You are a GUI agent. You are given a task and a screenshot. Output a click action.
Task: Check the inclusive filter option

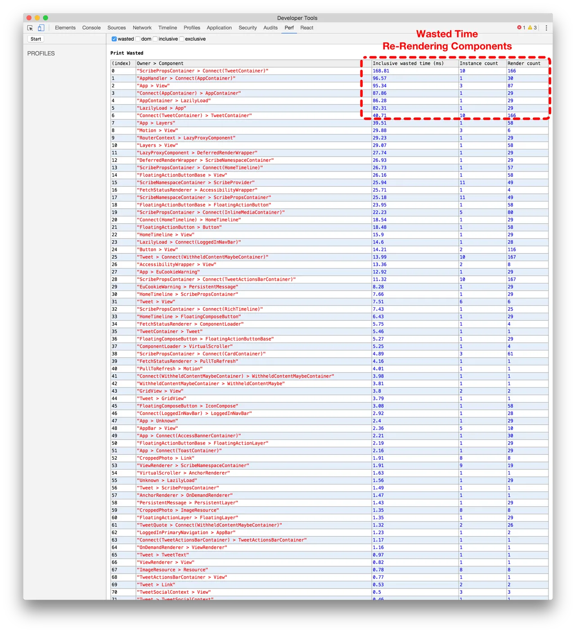[156, 39]
